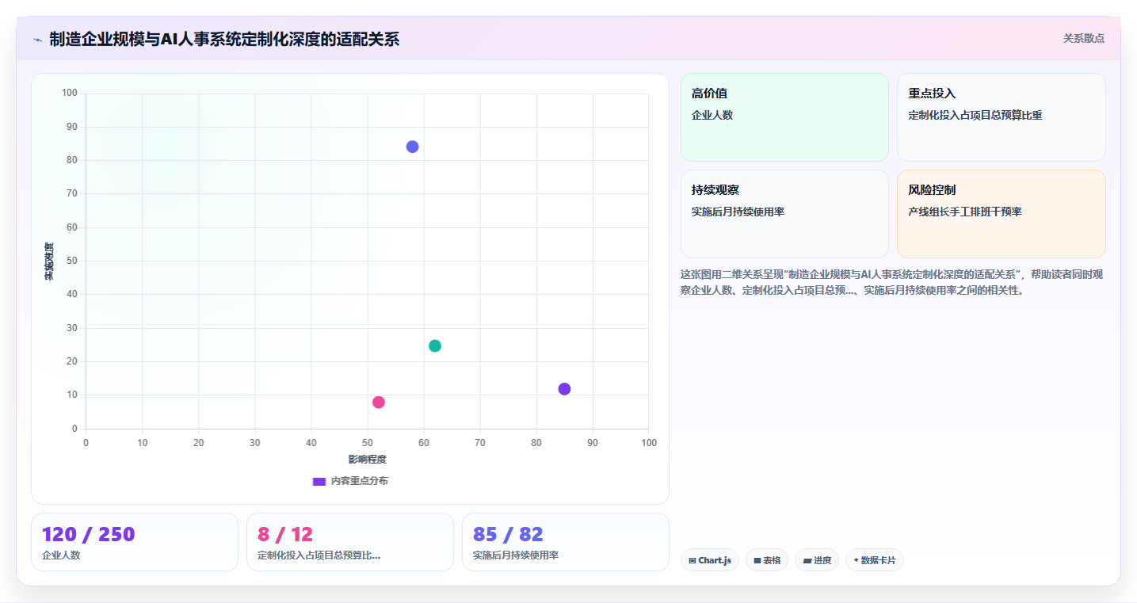Image resolution: width=1137 pixels, height=603 pixels.
Task: Click 定制化投入占项目总预算比重 in 重点投入 card
Action: pos(975,115)
